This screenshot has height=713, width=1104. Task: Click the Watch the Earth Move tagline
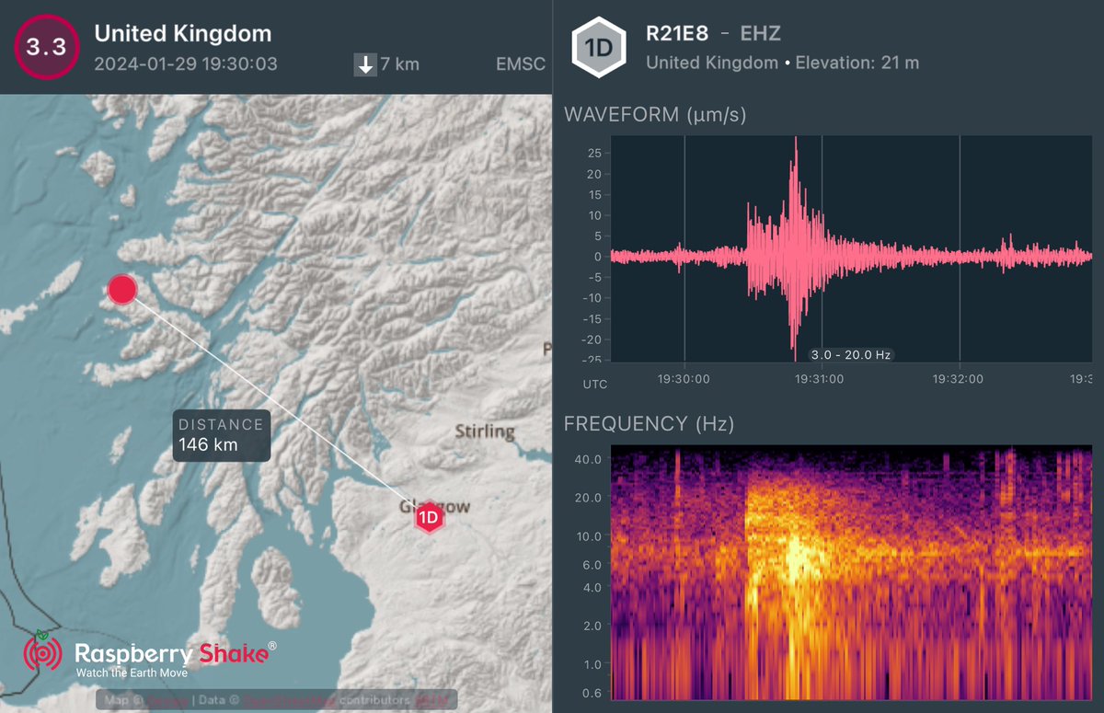pos(132,673)
